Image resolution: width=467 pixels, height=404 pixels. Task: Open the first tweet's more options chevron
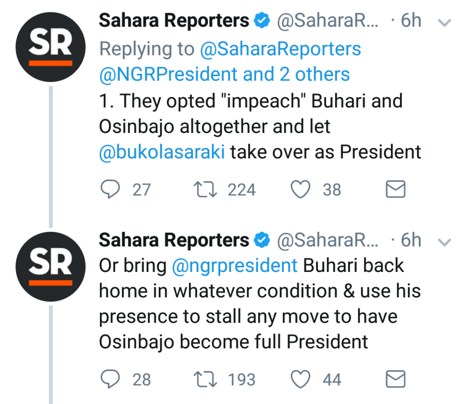pos(444,22)
